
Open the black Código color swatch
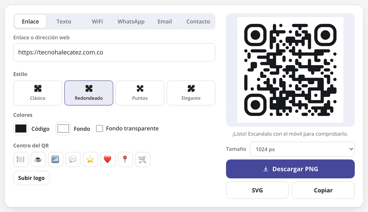[x=21, y=128]
